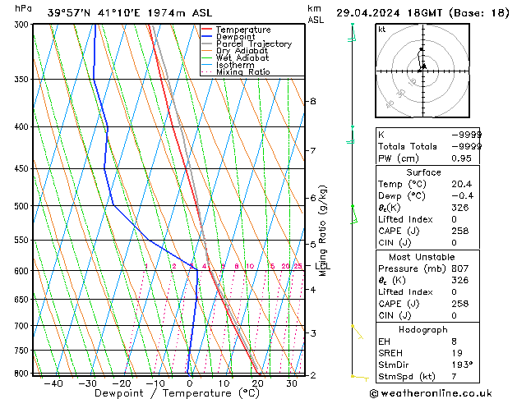Click the green wind barb at 400 hPa
517x399 pixels.
tap(351, 135)
